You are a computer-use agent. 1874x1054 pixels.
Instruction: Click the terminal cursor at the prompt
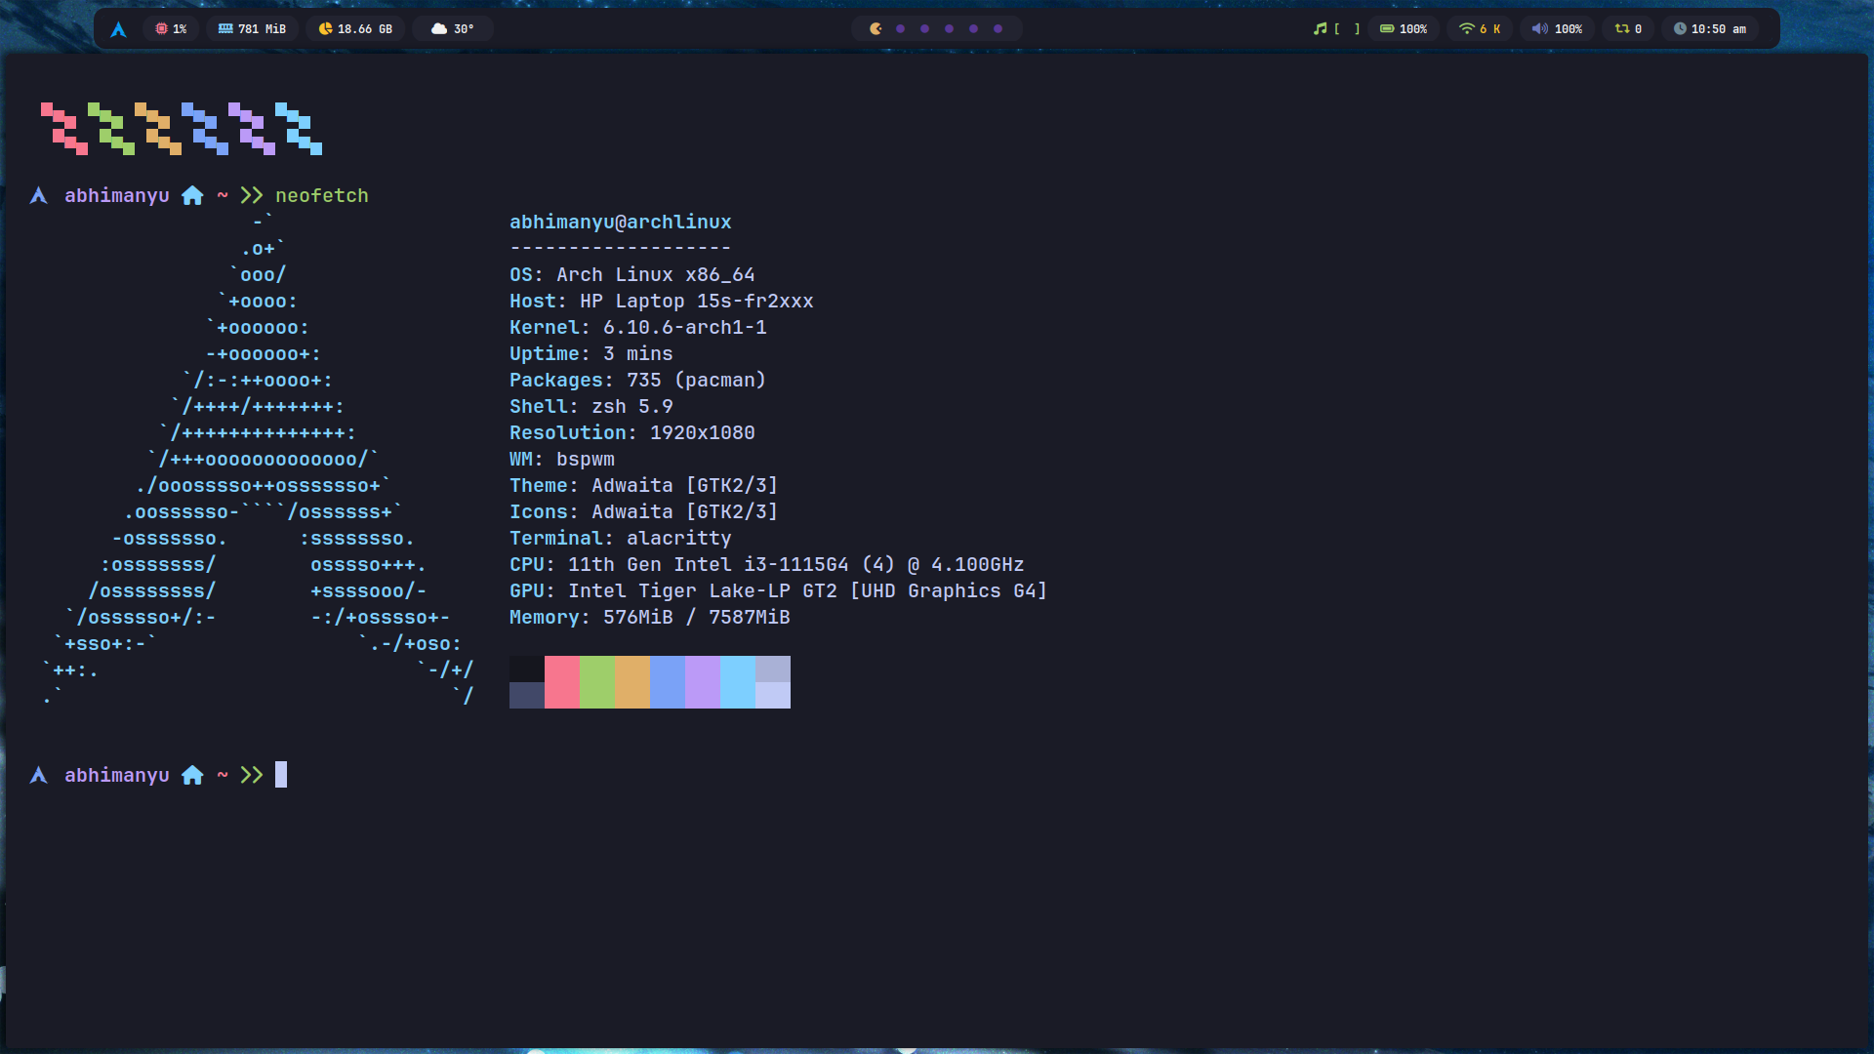click(x=281, y=775)
